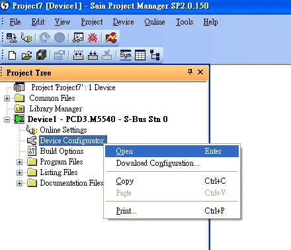Click the table grid toolbar icon
Viewport: 291px width, 250px height.
[140, 55]
